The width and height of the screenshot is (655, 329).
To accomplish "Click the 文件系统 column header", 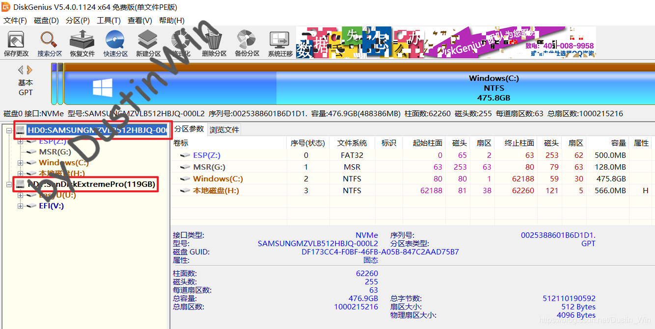I will point(352,143).
